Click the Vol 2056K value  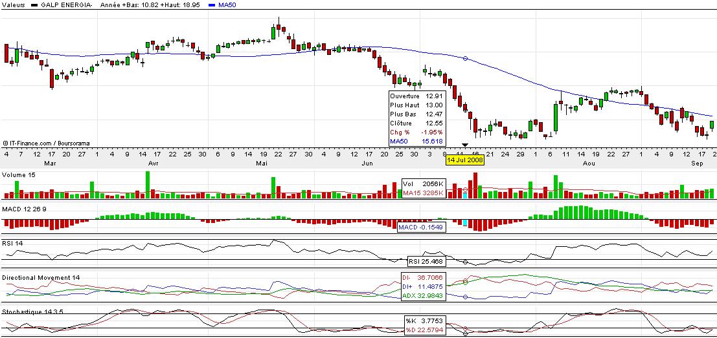coord(424,184)
